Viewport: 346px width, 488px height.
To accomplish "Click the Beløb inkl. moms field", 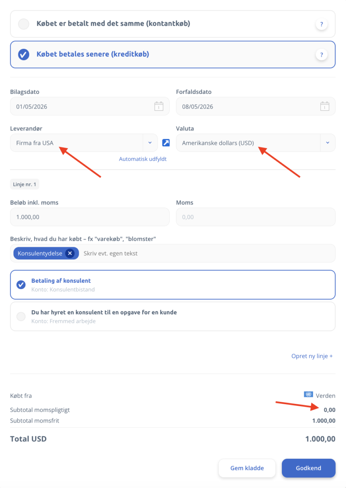I will coord(90,217).
